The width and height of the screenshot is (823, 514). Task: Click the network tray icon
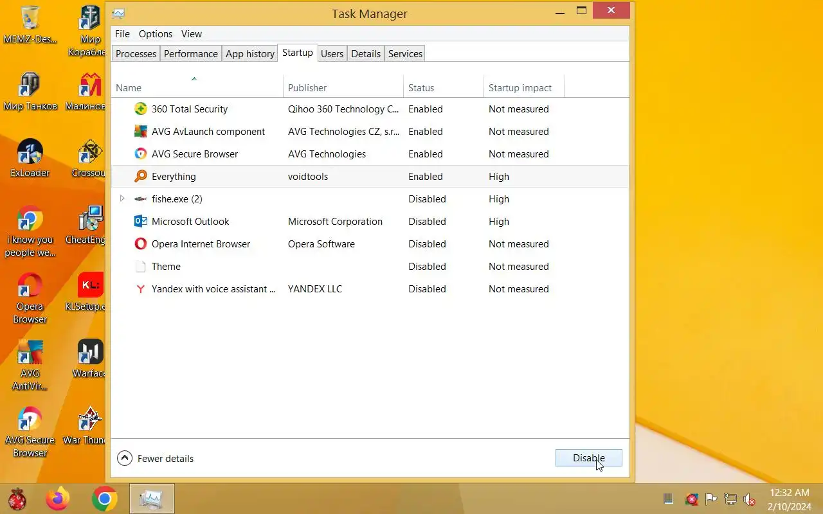[730, 499]
